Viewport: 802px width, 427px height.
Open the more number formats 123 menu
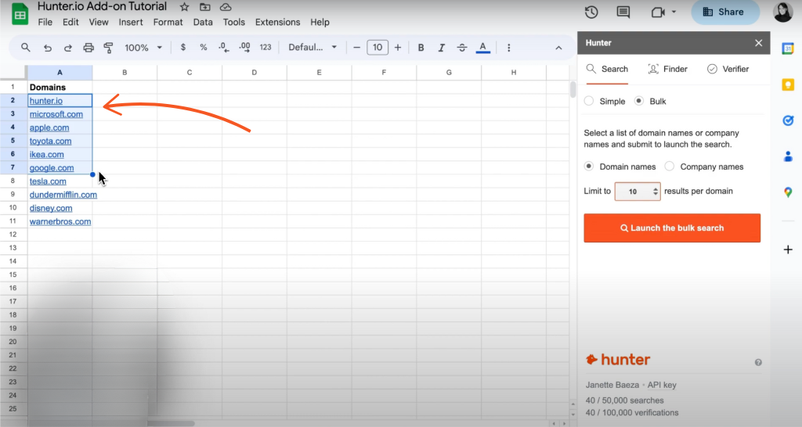(266, 48)
